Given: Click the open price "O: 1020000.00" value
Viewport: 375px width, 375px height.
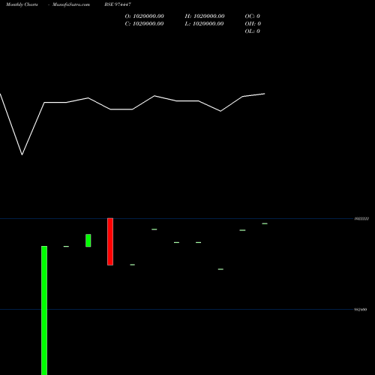Looking at the screenshot, I should [x=145, y=16].
